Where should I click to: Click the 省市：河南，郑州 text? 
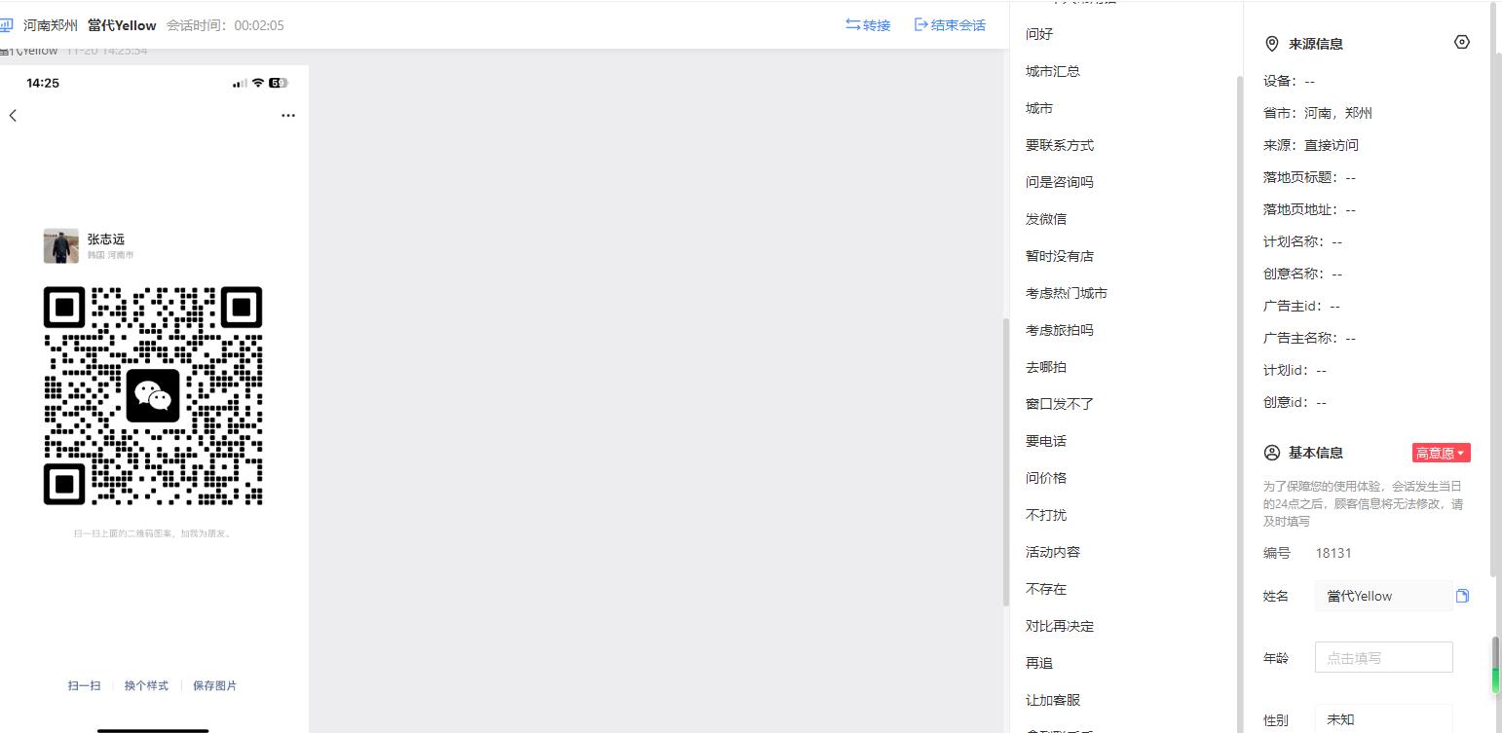[x=1318, y=113]
